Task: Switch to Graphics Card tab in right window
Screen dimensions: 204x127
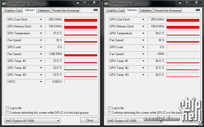Action: click(115, 10)
